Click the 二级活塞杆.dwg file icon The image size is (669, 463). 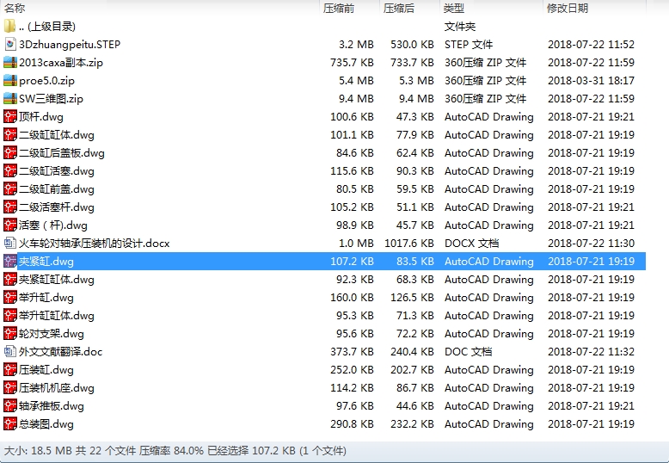[9, 207]
